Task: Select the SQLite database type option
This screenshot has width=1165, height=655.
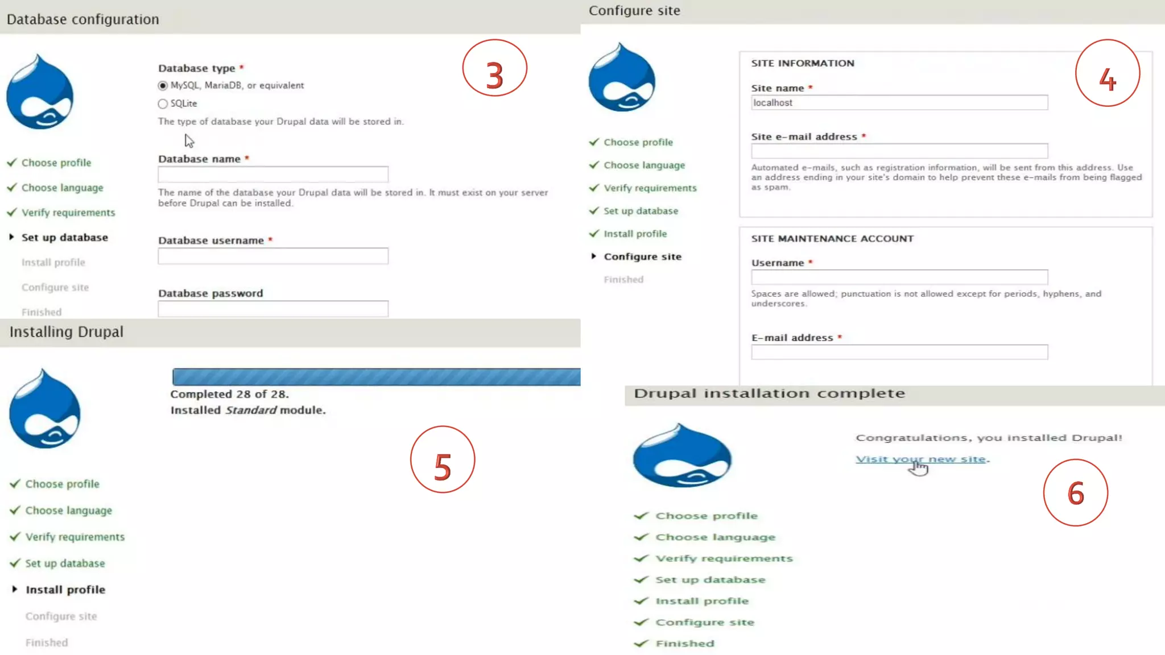Action: (x=163, y=103)
